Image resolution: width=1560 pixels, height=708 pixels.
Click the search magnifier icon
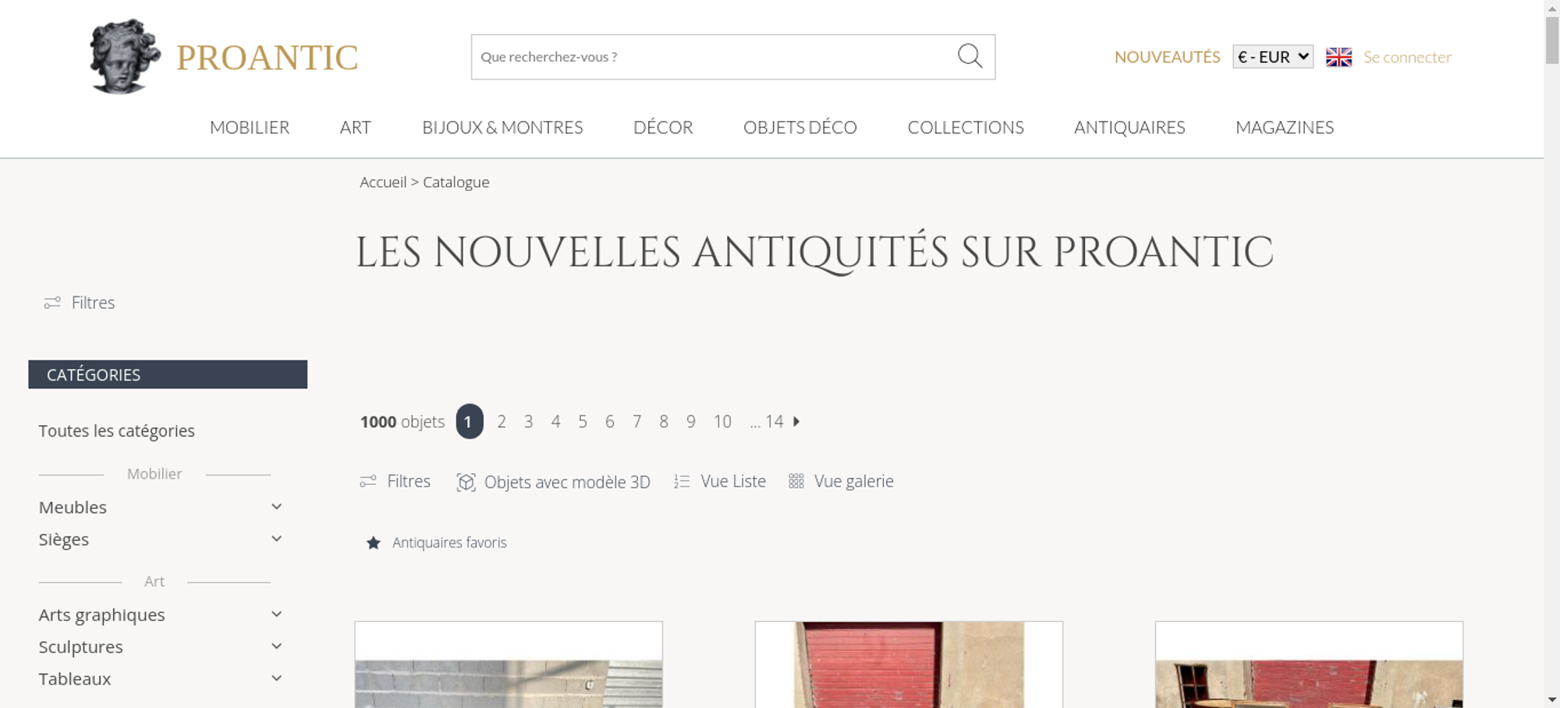[970, 56]
